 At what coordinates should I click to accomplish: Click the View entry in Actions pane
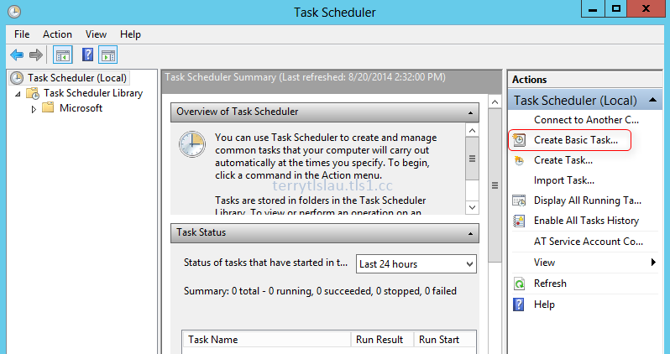(x=544, y=263)
